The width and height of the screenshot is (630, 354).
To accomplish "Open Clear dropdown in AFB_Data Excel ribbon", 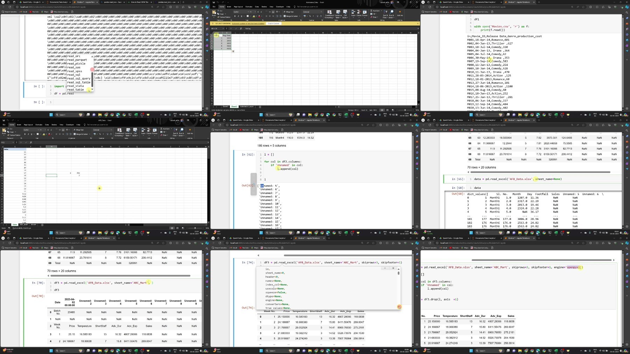I will (167, 135).
